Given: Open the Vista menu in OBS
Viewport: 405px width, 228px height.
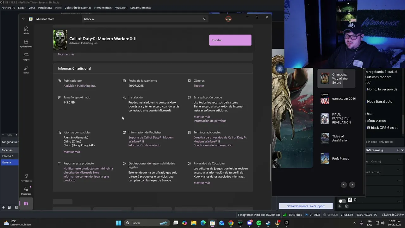Looking at the screenshot, I should click(32, 8).
